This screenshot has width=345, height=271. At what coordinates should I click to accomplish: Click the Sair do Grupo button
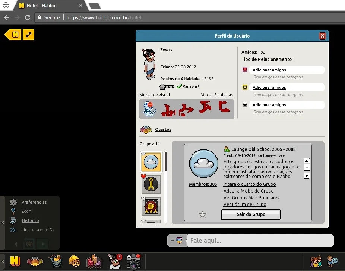tap(251, 214)
